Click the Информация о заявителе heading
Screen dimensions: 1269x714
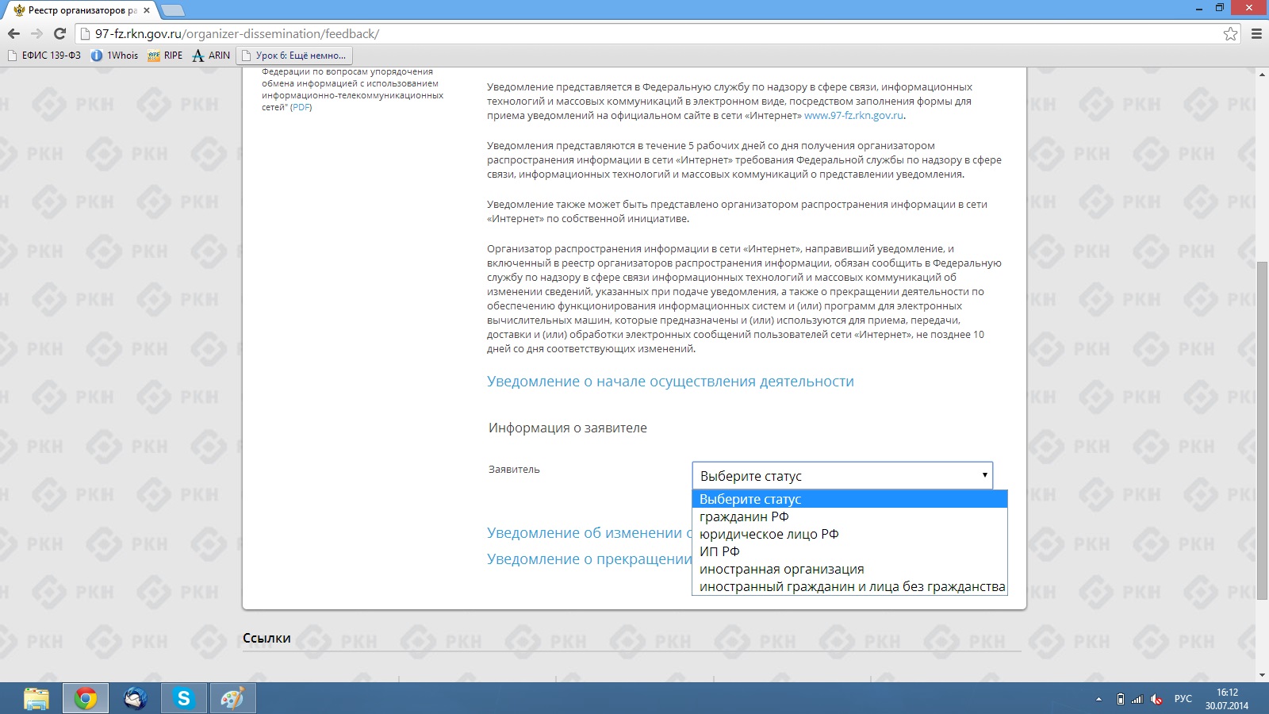pyautogui.click(x=568, y=428)
